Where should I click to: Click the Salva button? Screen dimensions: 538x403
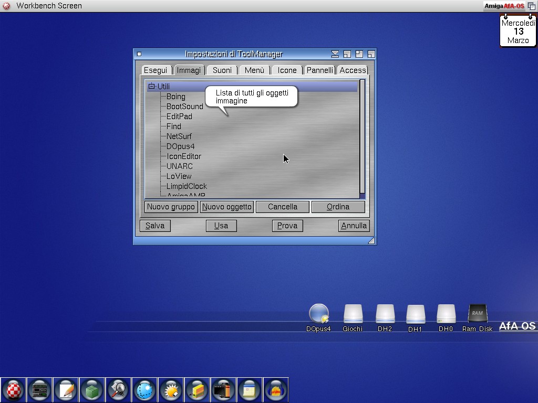155,226
